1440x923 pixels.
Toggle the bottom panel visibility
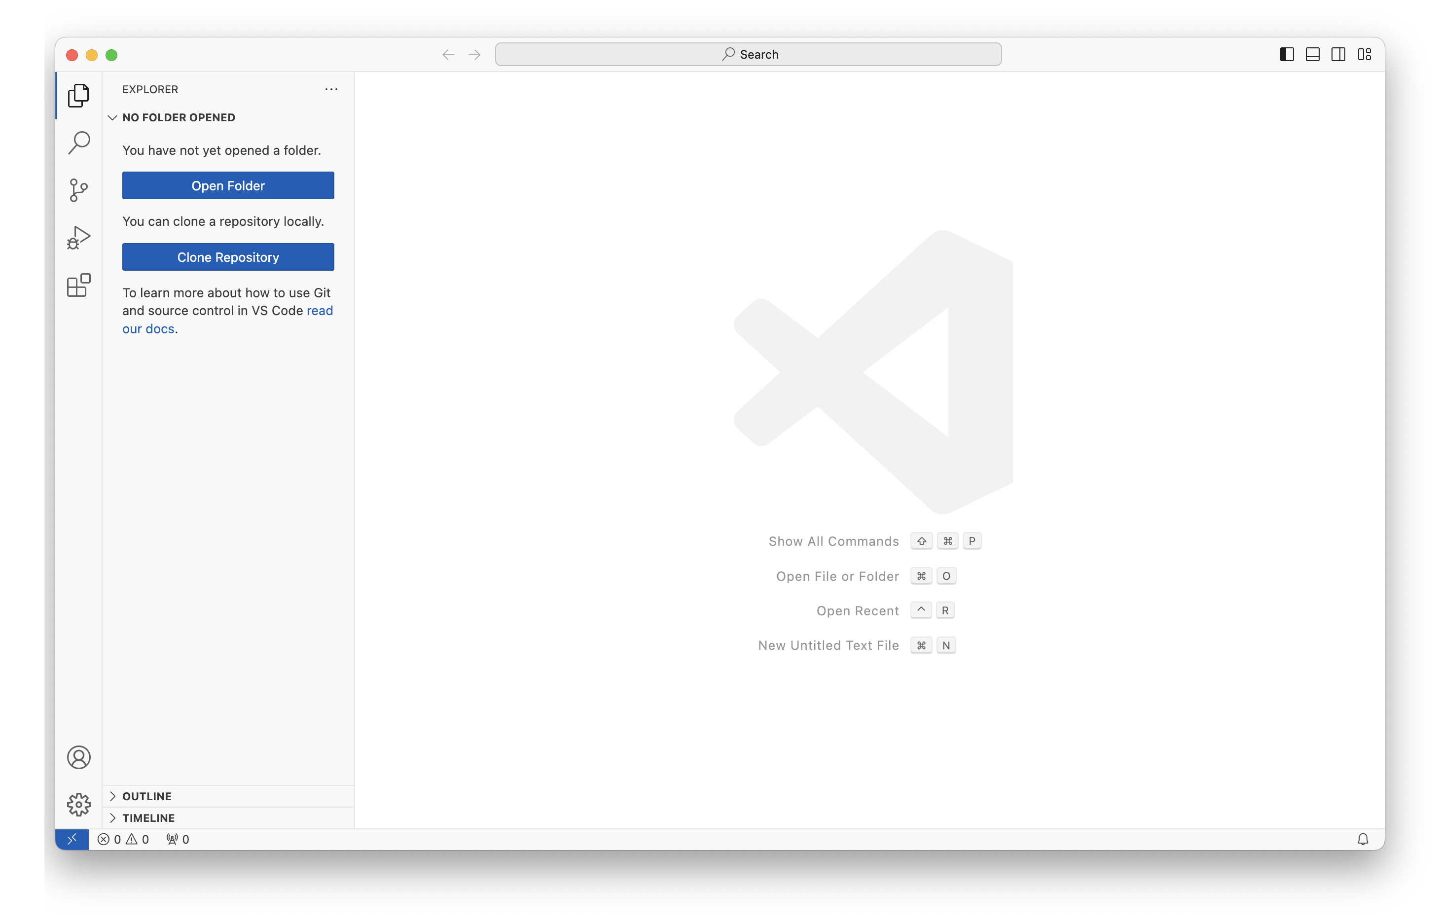click(1312, 55)
